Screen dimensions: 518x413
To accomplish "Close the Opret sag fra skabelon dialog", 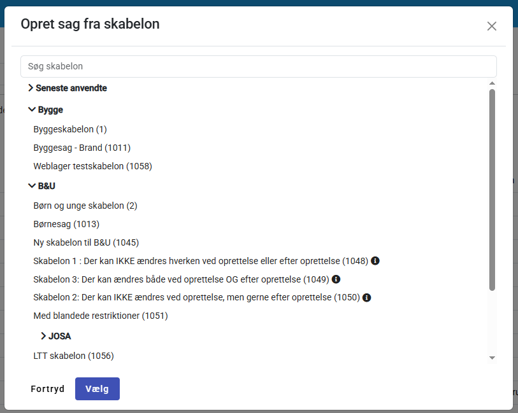I will tap(492, 26).
